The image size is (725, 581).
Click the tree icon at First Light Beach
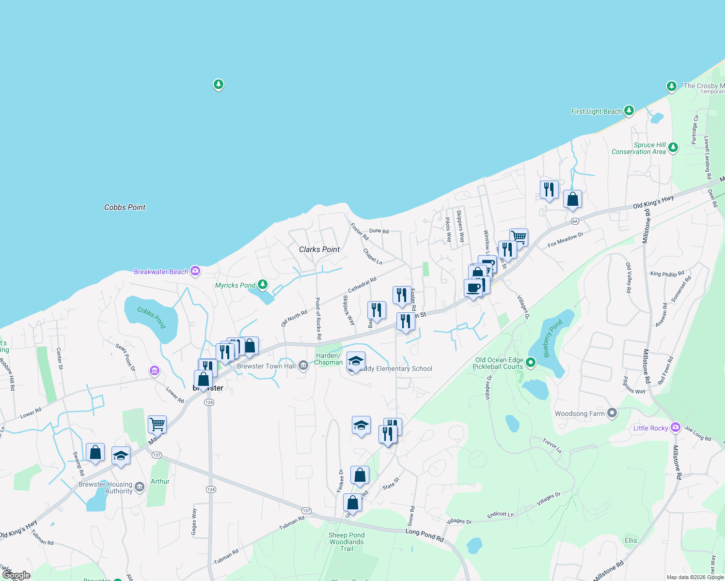(629, 110)
